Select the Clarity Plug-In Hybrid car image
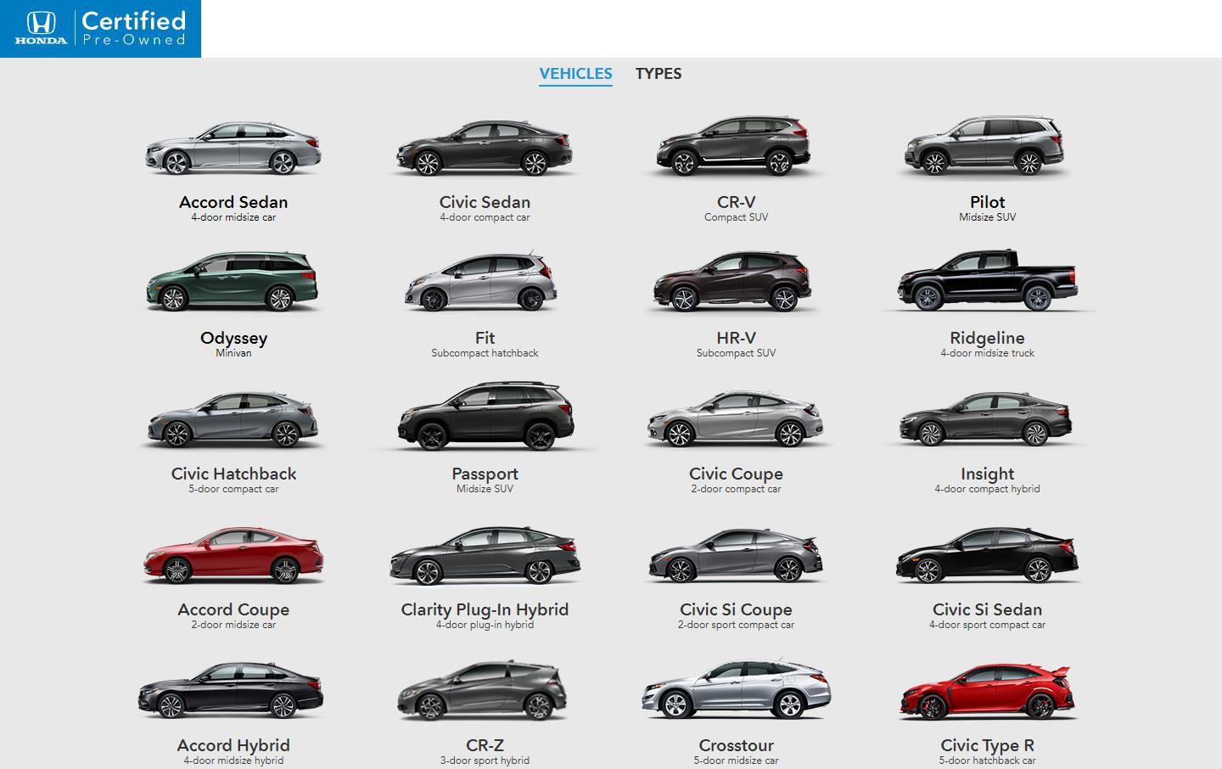 [x=485, y=555]
